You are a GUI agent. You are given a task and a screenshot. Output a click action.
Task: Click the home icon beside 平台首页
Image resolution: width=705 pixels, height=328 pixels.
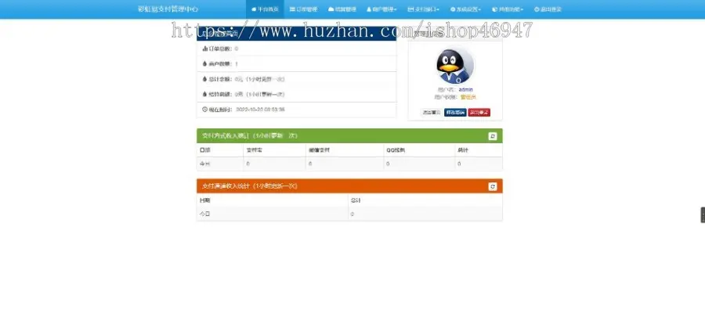tap(254, 9)
